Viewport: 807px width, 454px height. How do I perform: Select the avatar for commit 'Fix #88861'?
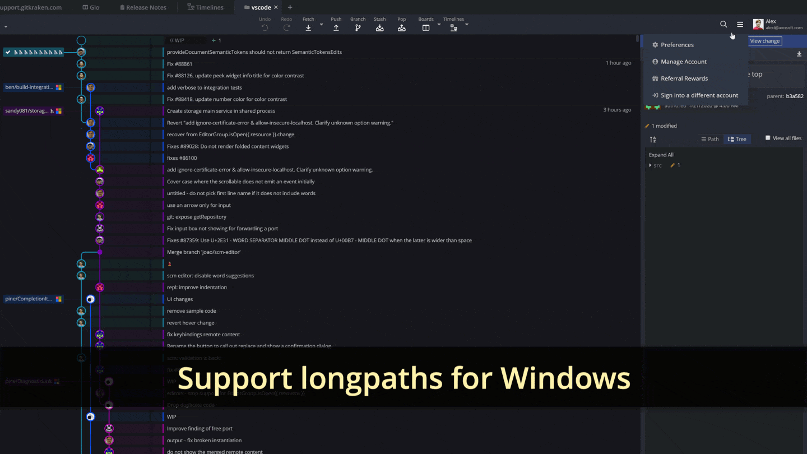(81, 64)
